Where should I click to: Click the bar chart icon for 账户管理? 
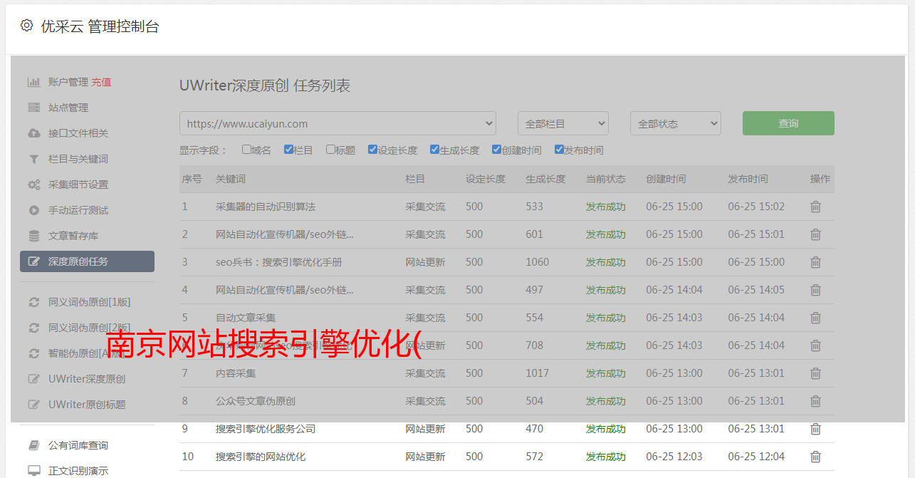[x=33, y=82]
